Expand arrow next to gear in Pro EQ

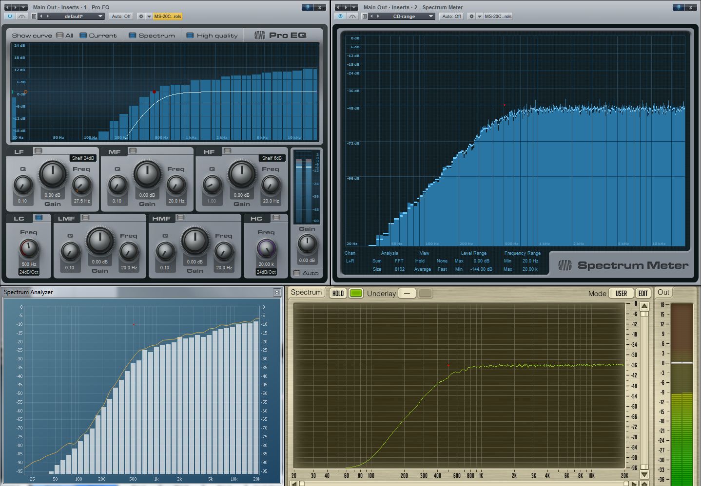point(149,16)
